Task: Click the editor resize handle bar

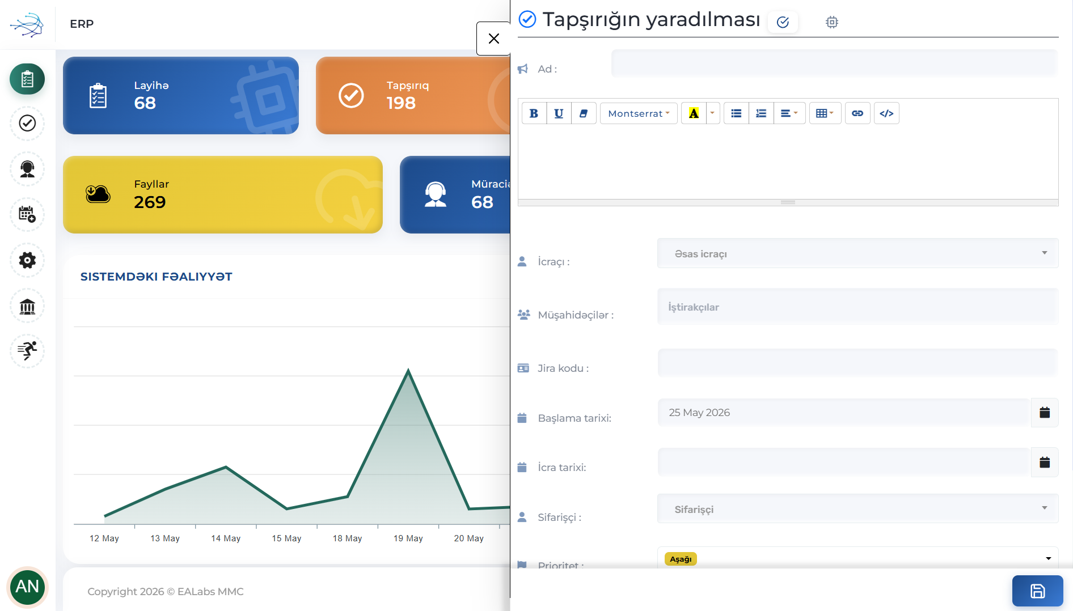Action: tap(788, 202)
